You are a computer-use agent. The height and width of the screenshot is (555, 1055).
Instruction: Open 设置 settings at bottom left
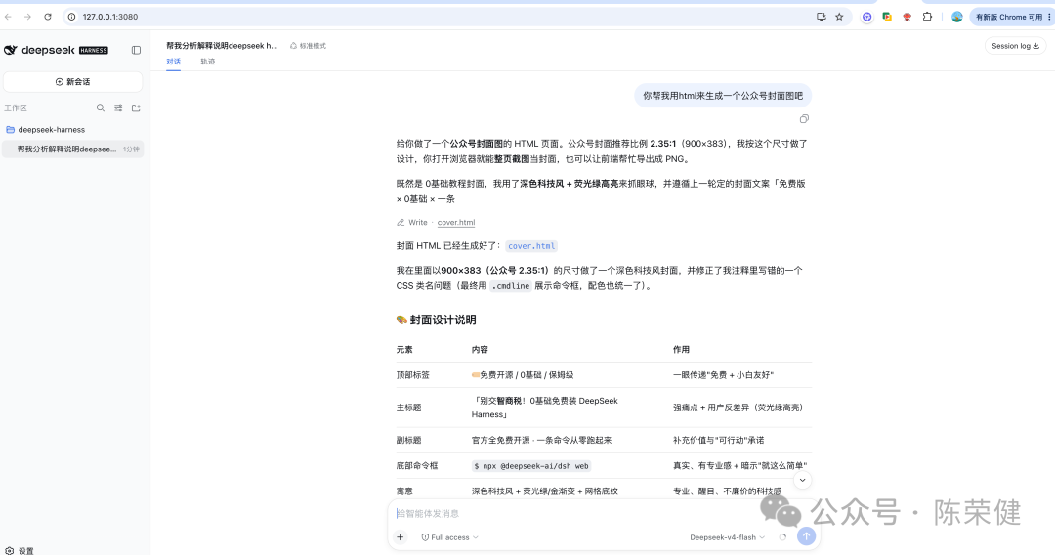[20, 550]
